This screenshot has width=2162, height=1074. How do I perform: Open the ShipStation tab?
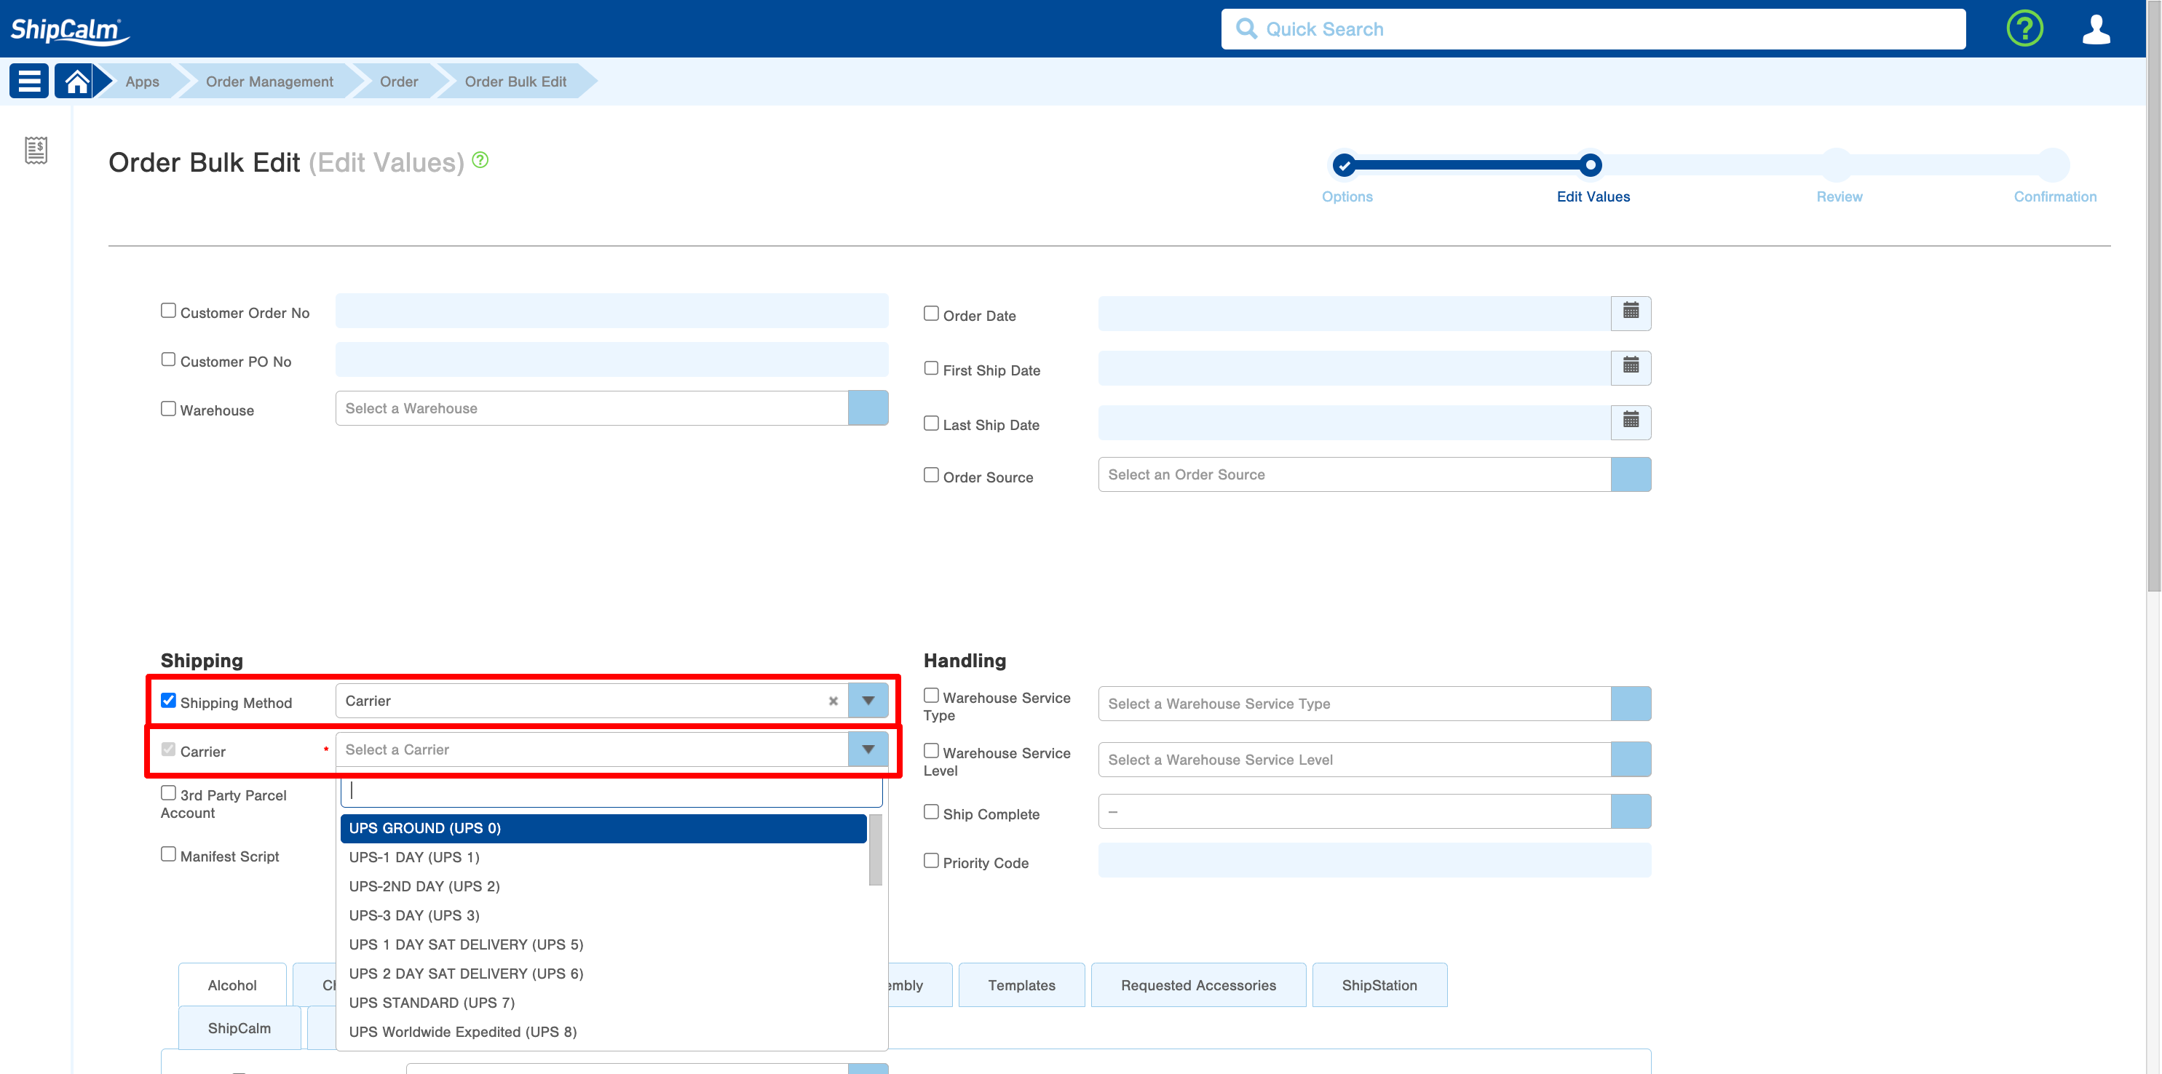click(1379, 985)
